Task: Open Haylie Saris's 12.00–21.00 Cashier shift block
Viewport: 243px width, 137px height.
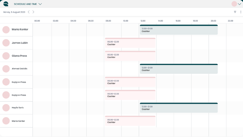Action: (178, 108)
